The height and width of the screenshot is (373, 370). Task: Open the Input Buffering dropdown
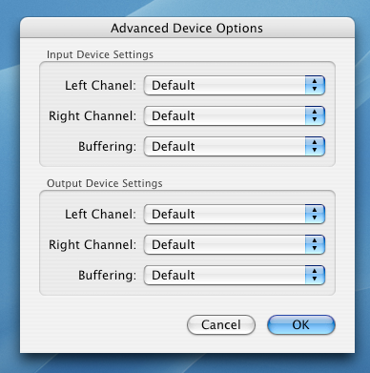point(235,146)
